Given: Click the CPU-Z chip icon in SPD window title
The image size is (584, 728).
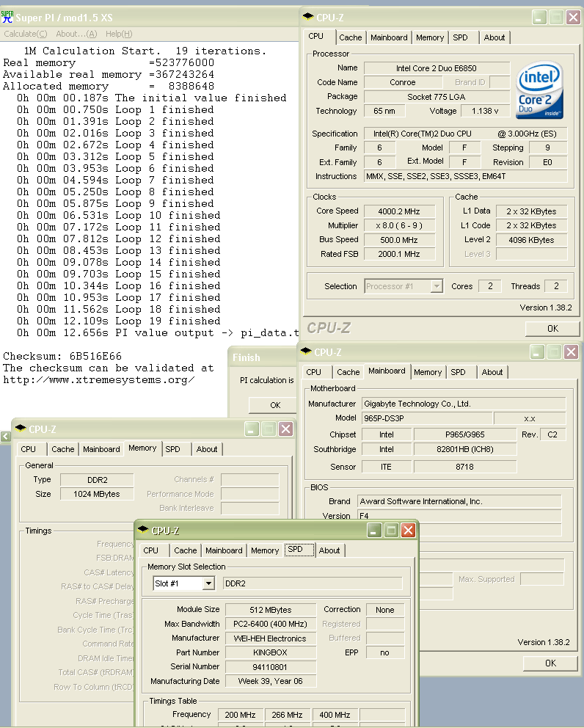Looking at the screenshot, I should pyautogui.click(x=144, y=530).
